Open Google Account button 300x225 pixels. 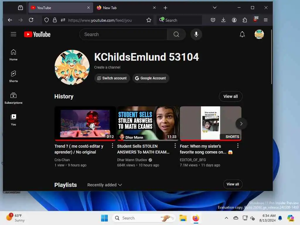pos(151,78)
